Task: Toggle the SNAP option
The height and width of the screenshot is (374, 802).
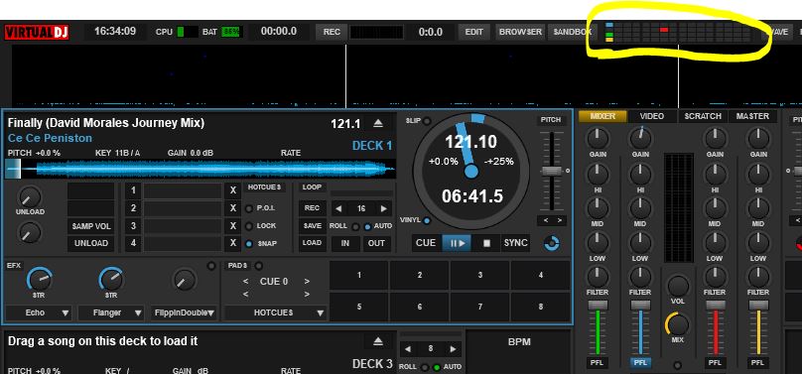Action: click(249, 244)
